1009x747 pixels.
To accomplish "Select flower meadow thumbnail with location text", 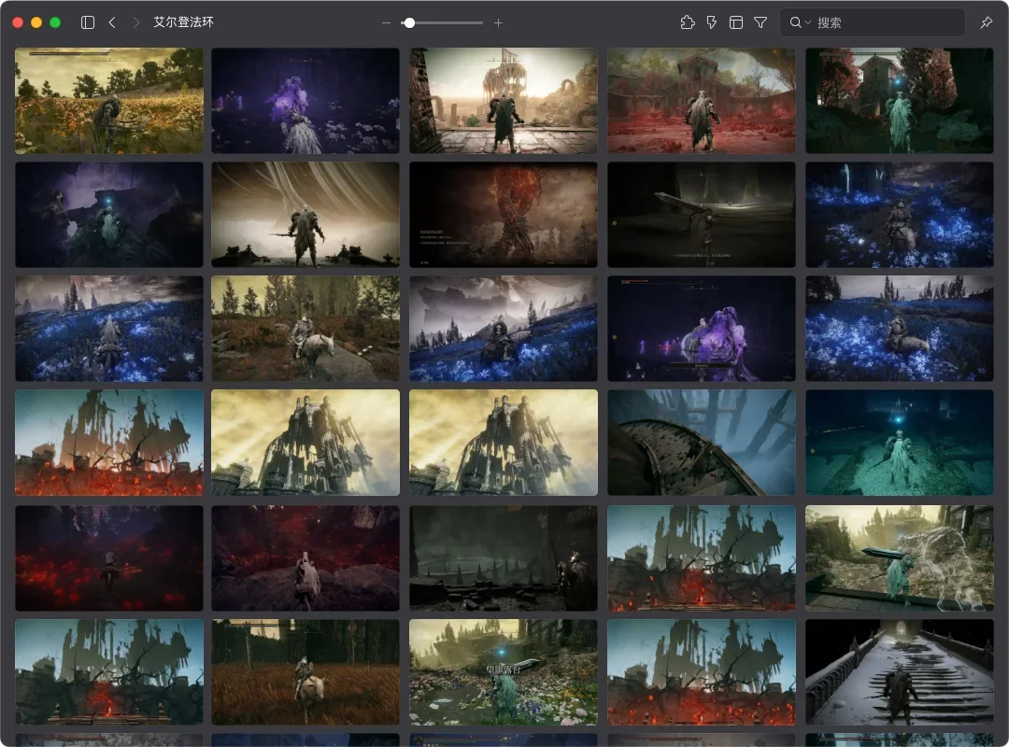I will click(x=504, y=671).
